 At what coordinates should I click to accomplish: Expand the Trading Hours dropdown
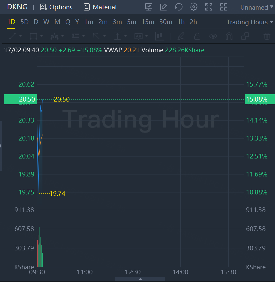click(250, 22)
